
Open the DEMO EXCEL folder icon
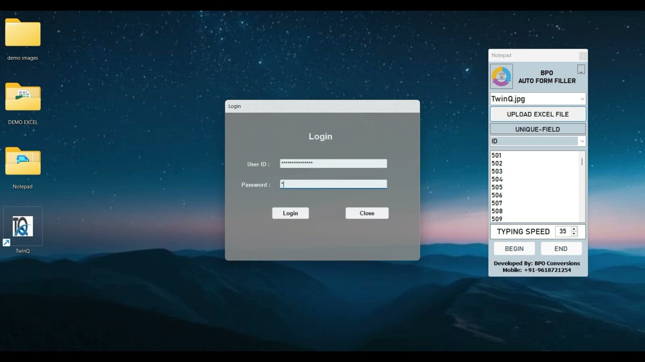tap(23, 97)
